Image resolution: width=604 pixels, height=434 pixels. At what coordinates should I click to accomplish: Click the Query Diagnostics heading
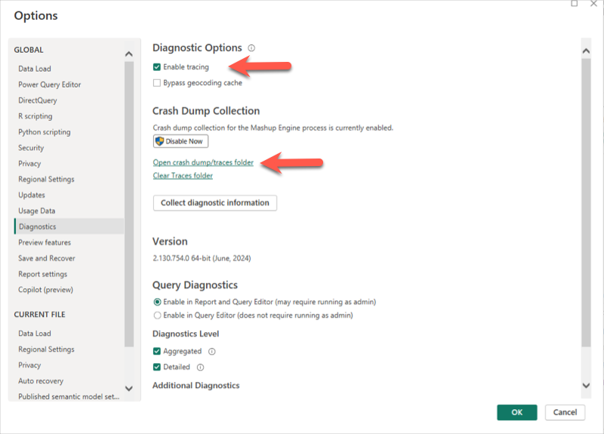tap(195, 285)
